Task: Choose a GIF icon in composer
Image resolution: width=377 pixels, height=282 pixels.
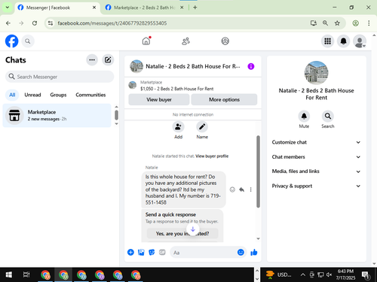Action: tap(162, 252)
